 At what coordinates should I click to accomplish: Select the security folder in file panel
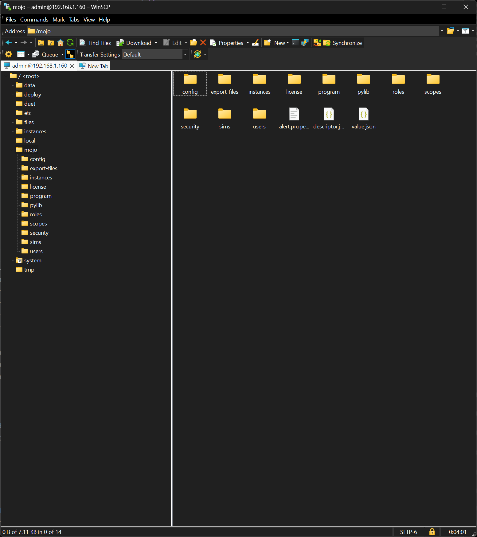[x=190, y=118]
